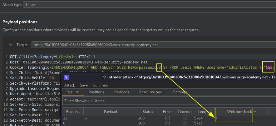This screenshot has width=276, height=126.
Task: Sort by the Request column header
Action: click(73, 112)
